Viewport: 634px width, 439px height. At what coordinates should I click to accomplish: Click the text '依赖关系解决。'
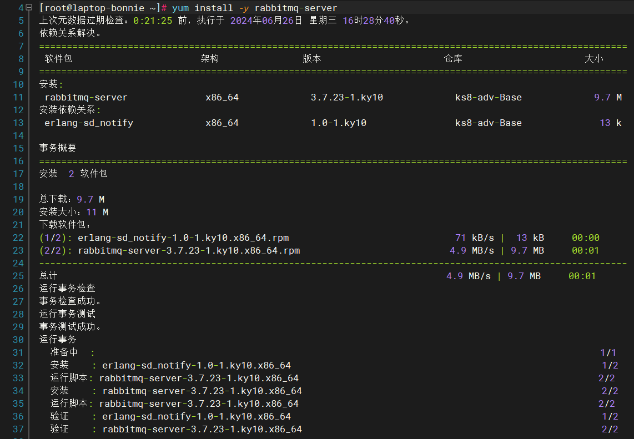(x=71, y=33)
